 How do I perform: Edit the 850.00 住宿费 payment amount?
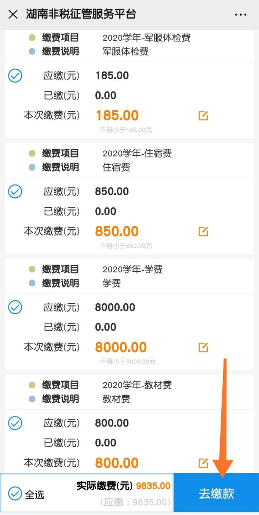click(203, 231)
